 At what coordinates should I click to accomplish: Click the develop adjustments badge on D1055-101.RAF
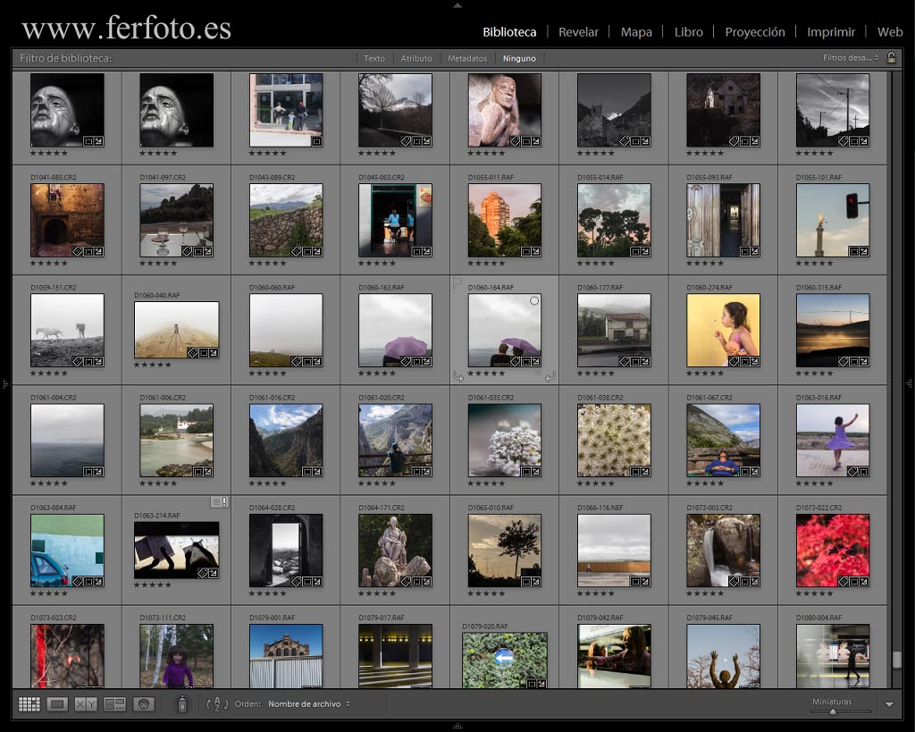tap(864, 251)
